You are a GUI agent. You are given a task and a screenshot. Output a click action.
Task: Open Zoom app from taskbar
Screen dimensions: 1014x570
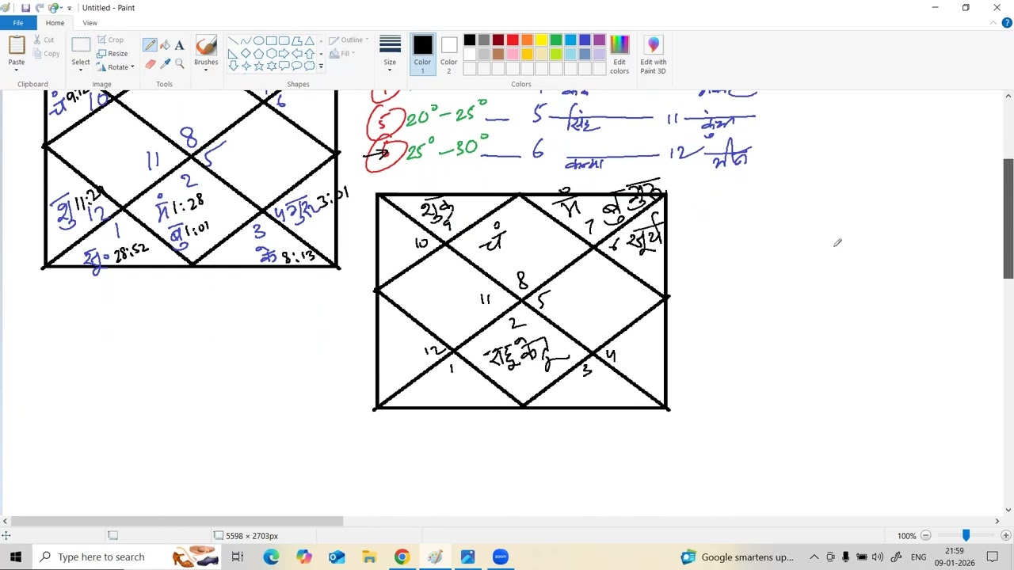tap(500, 557)
